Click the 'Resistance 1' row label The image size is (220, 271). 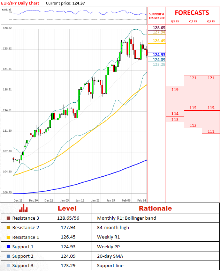[x=26, y=237]
